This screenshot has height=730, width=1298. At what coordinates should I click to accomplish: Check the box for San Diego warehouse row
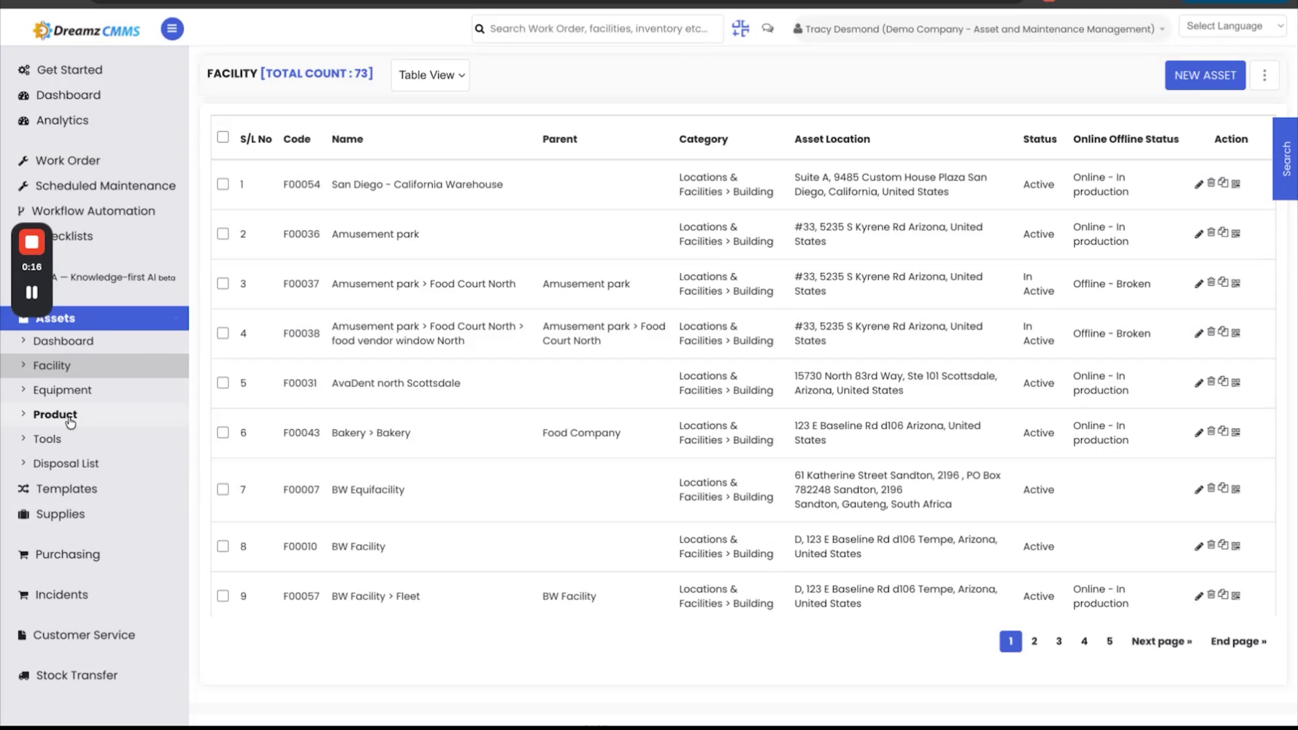(x=223, y=184)
